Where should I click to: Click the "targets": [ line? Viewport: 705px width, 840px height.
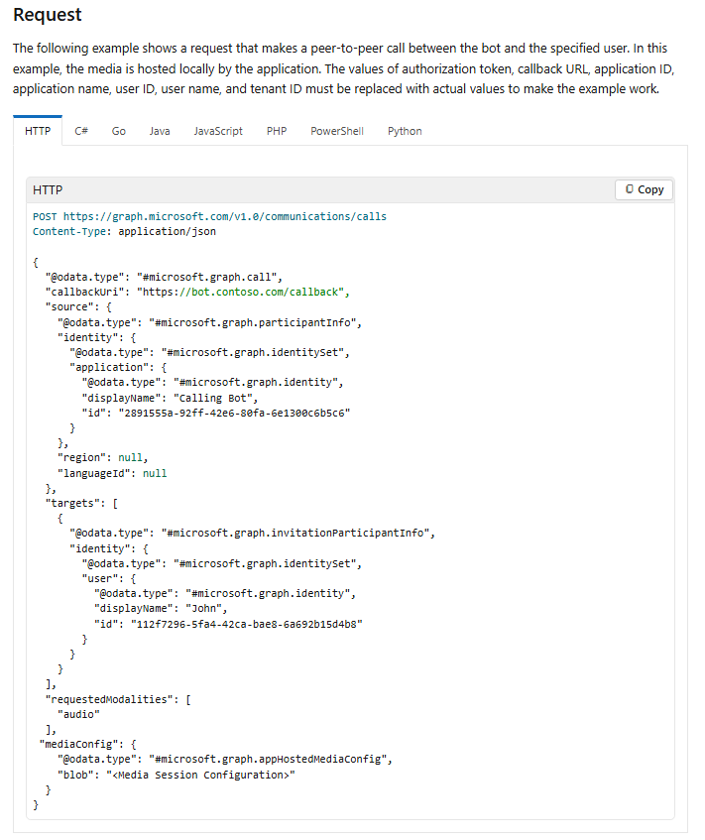click(81, 503)
